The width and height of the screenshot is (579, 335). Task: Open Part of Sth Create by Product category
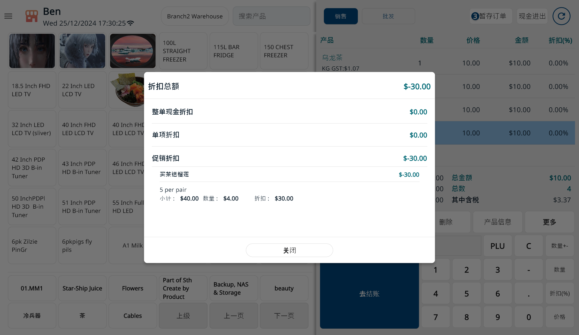(183, 288)
